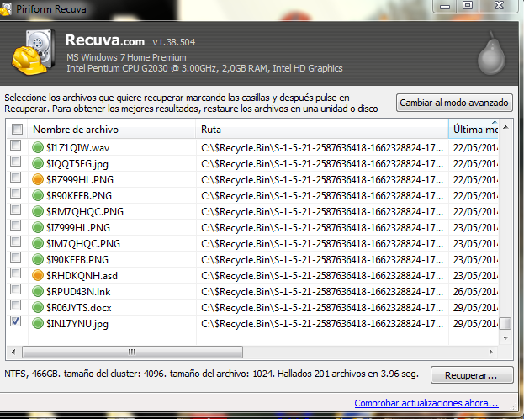
Task: Select file name $IM7QHQC.PNG
Action: tap(83, 244)
